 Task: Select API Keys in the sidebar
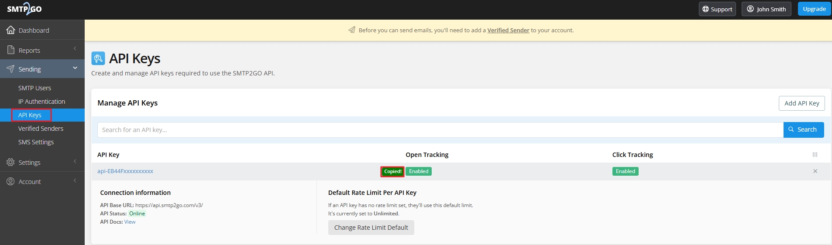30,115
